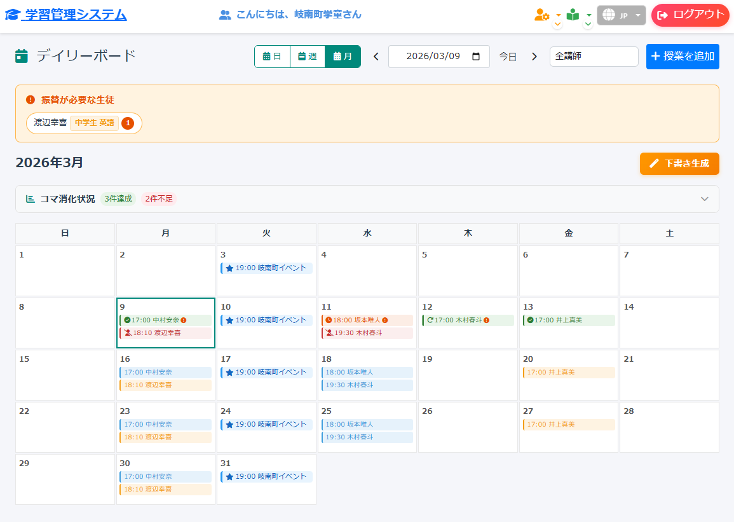This screenshot has height=522, width=734.
Task: Click the 授業を追加 button
Action: click(683, 57)
